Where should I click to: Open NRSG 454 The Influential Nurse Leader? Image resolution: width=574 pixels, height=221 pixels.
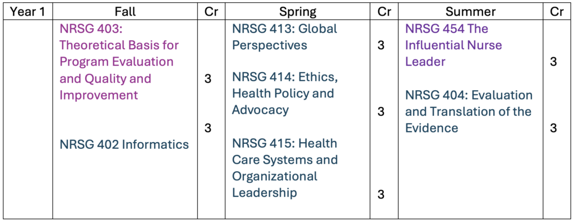pyautogui.click(x=453, y=45)
